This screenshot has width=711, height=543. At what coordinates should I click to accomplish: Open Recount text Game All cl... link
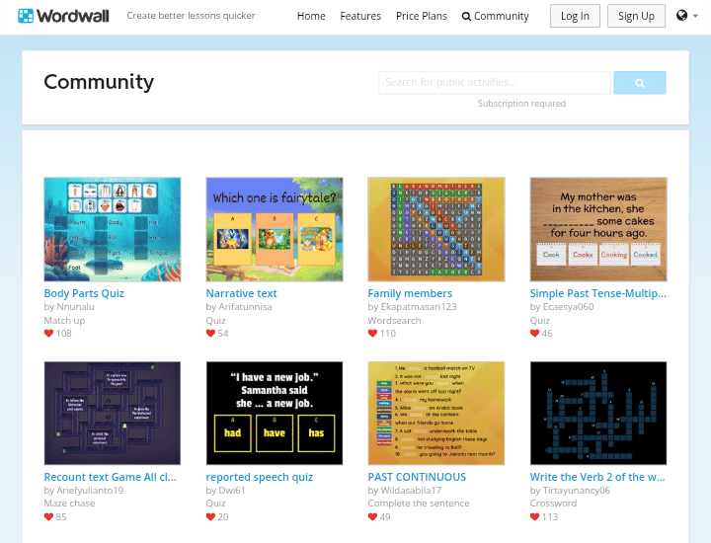pos(111,477)
